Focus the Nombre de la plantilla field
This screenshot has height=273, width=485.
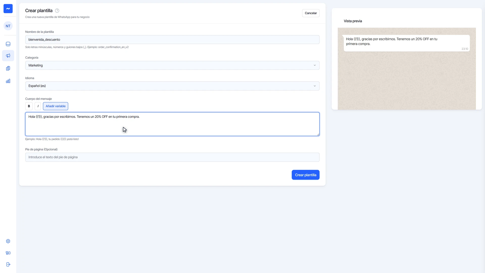pos(172,40)
